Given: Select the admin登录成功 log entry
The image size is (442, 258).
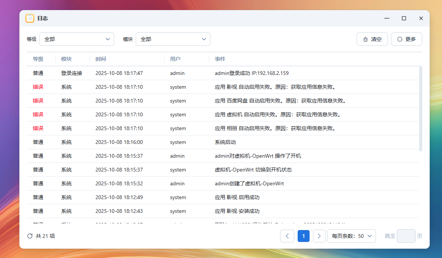Looking at the screenshot, I should coord(252,73).
